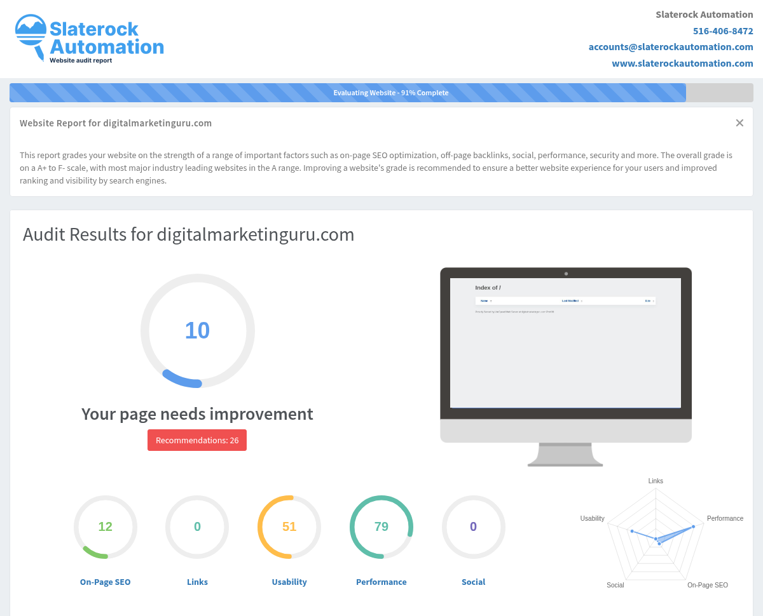Viewport: 763px width, 616px height.
Task: Jump to the Links section
Action: click(197, 582)
